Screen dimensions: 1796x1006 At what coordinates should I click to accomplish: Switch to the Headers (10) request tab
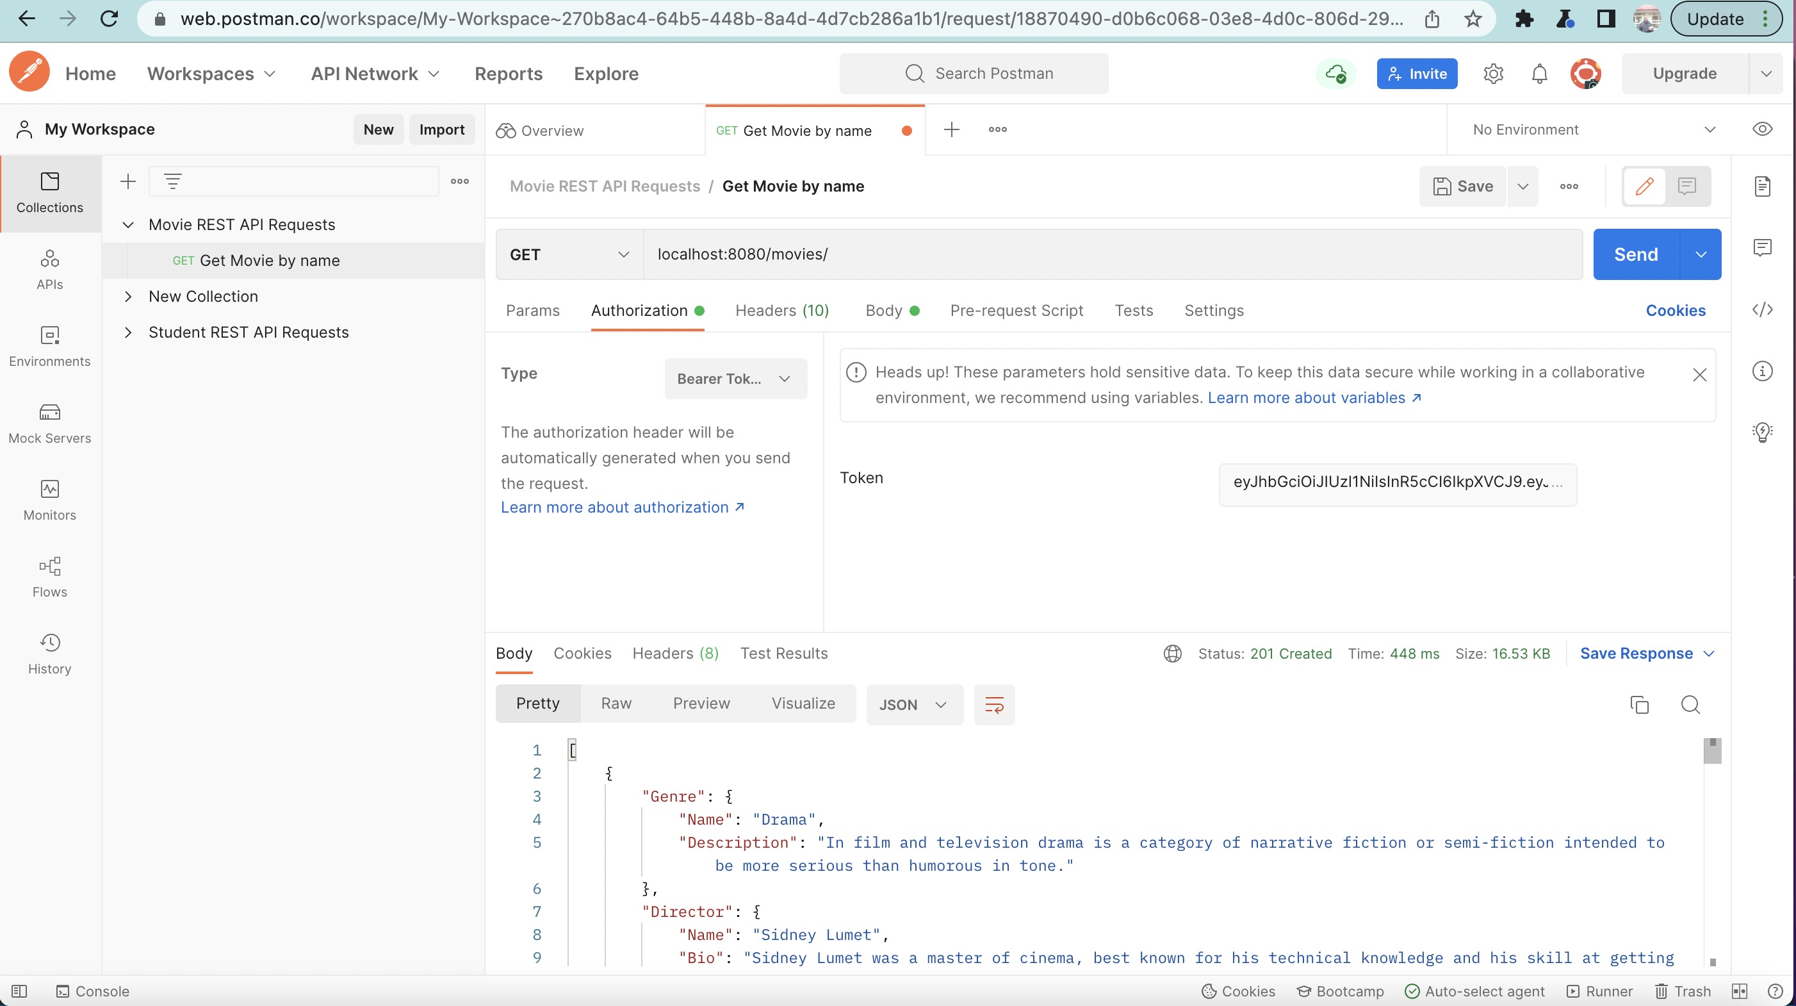click(781, 311)
